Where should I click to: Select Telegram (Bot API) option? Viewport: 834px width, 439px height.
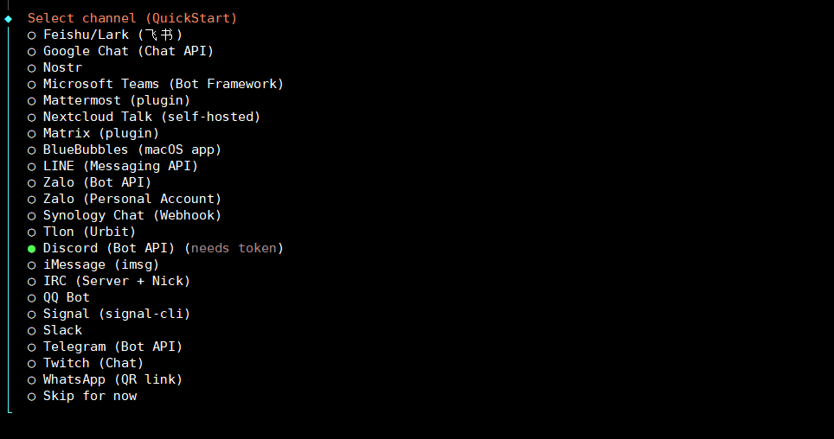click(x=112, y=347)
